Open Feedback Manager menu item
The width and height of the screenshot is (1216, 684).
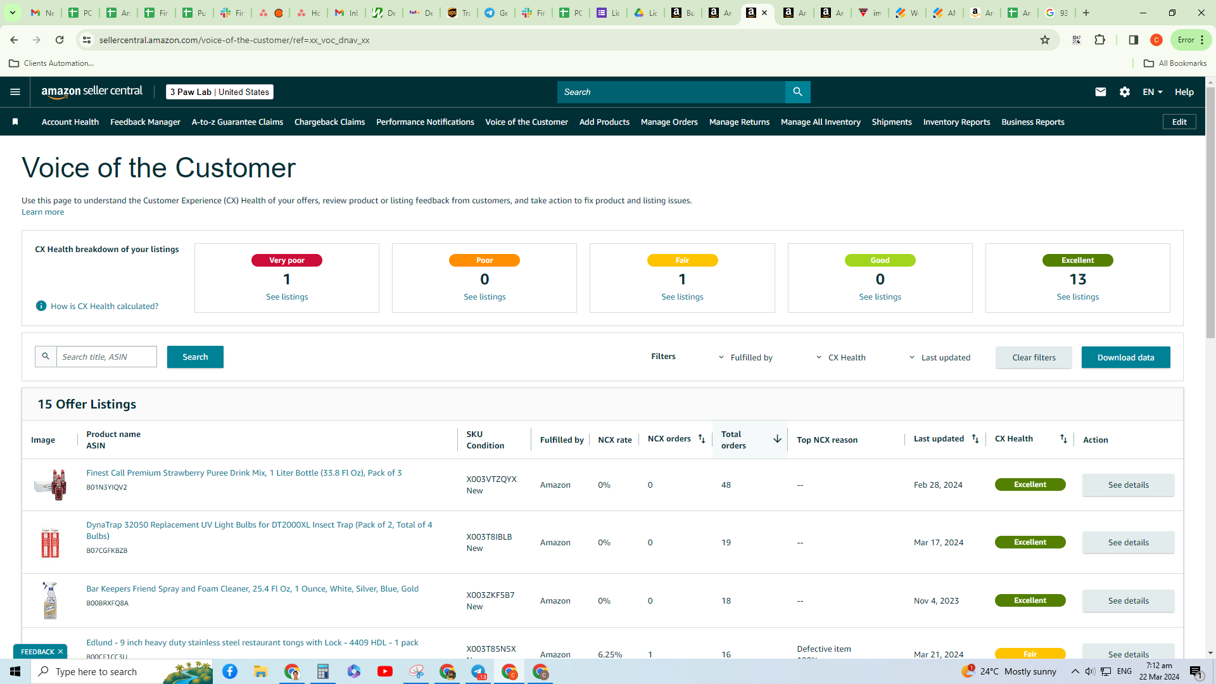(145, 122)
